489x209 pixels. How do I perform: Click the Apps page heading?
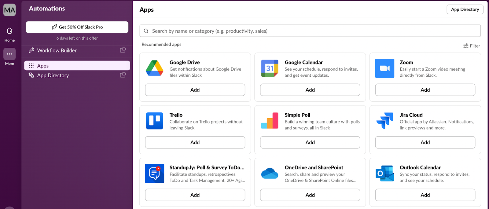(x=146, y=10)
